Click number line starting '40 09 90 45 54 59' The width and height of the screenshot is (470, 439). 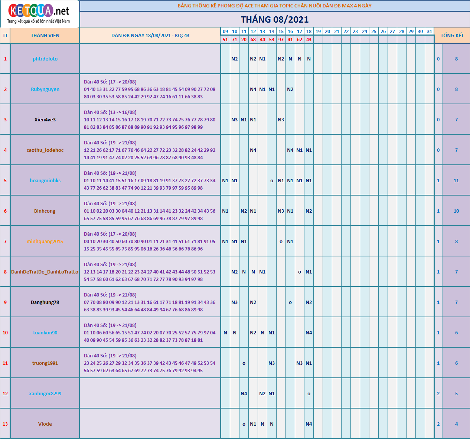pyautogui.click(x=143, y=340)
